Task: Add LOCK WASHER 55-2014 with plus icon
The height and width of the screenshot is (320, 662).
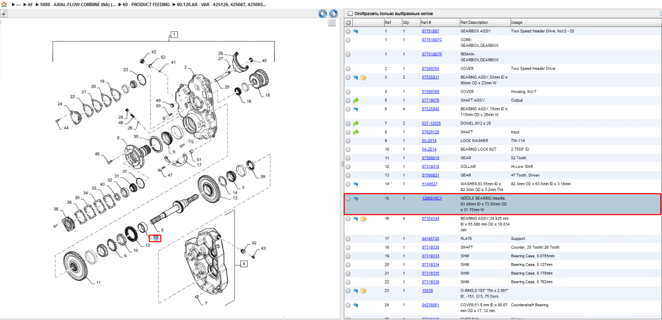Action: click(348, 141)
